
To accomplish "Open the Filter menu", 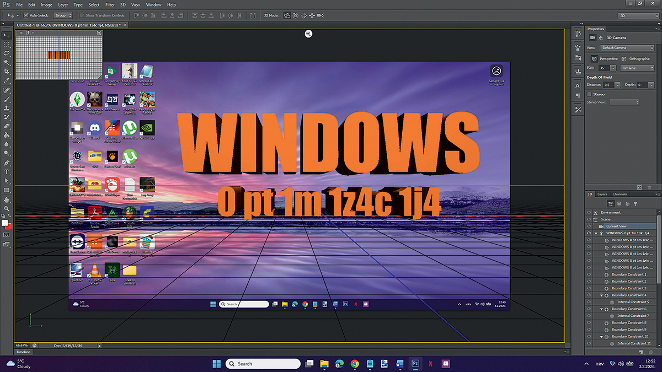I will pos(110,5).
